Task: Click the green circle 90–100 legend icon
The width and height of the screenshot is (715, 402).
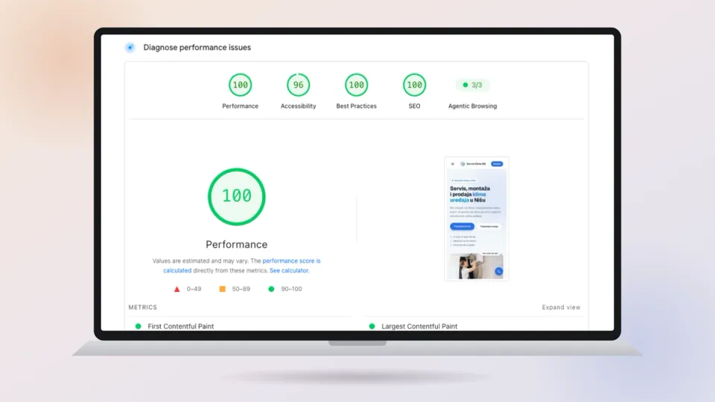Action: click(271, 289)
